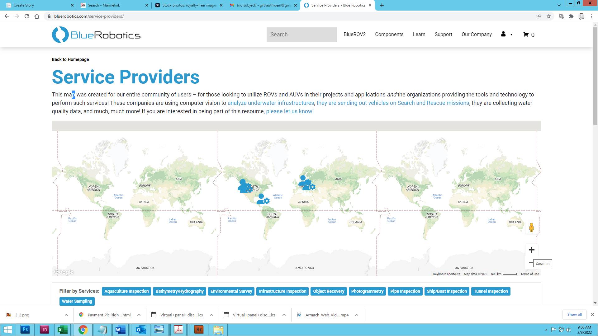This screenshot has width=598, height=336.
Task: Open the Our Company menu
Action: [477, 34]
